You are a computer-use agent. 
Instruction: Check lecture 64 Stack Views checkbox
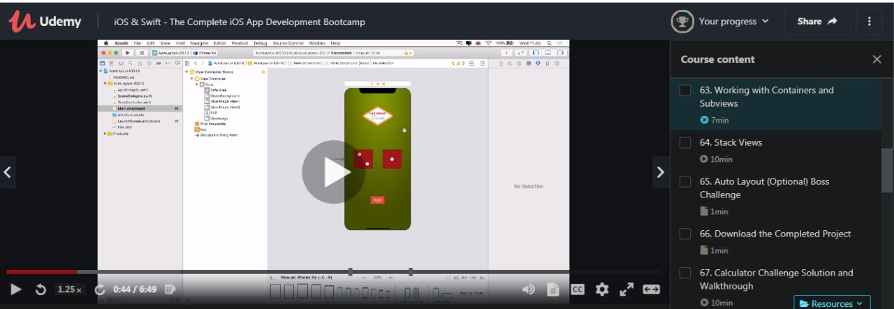685,142
